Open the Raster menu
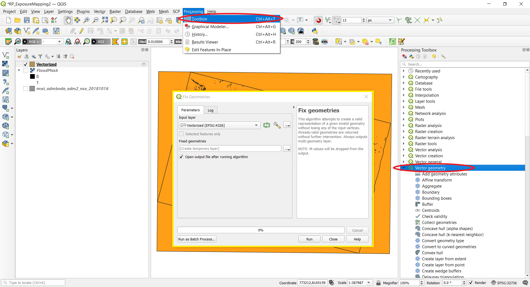This screenshot has height=287, width=530. tap(115, 11)
